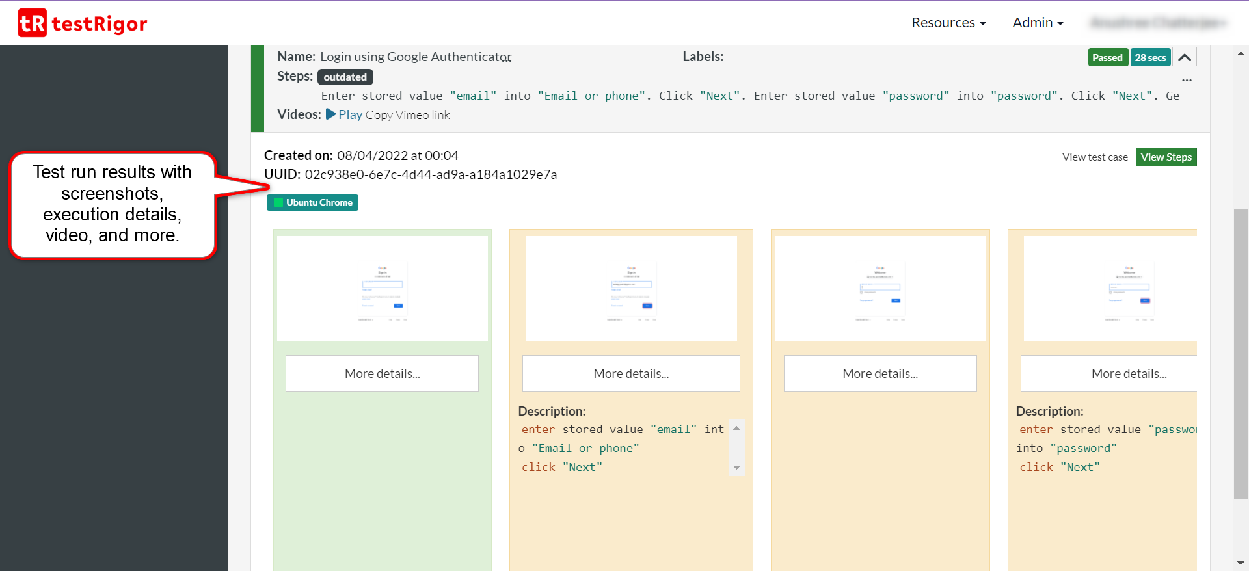Viewport: 1249px width, 571px height.
Task: Click the green Passed status badge
Action: (x=1107, y=58)
